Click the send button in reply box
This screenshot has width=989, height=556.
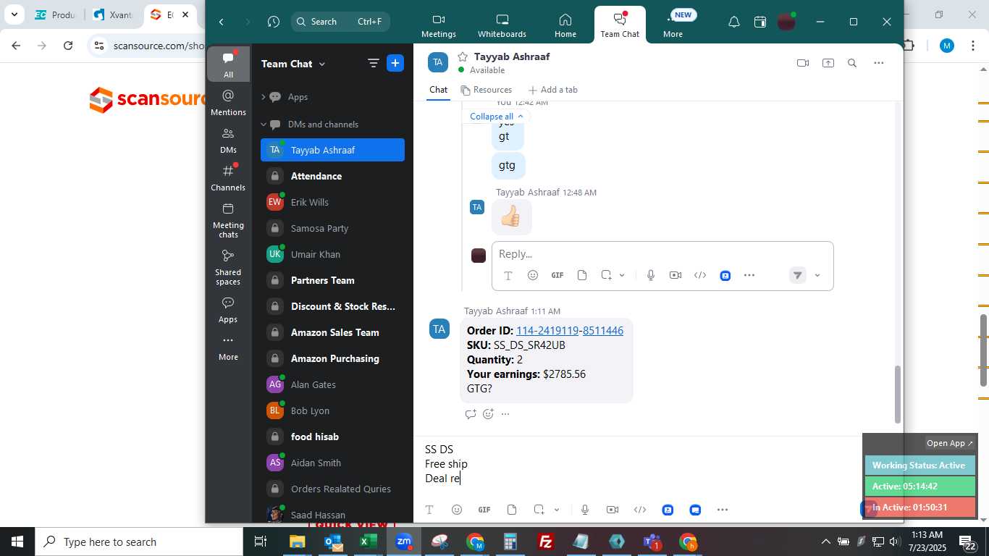tap(797, 275)
